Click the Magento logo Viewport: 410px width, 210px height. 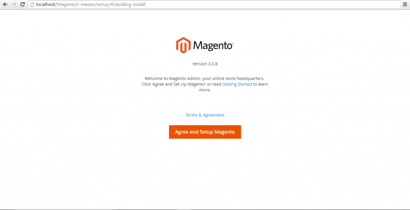click(205, 45)
